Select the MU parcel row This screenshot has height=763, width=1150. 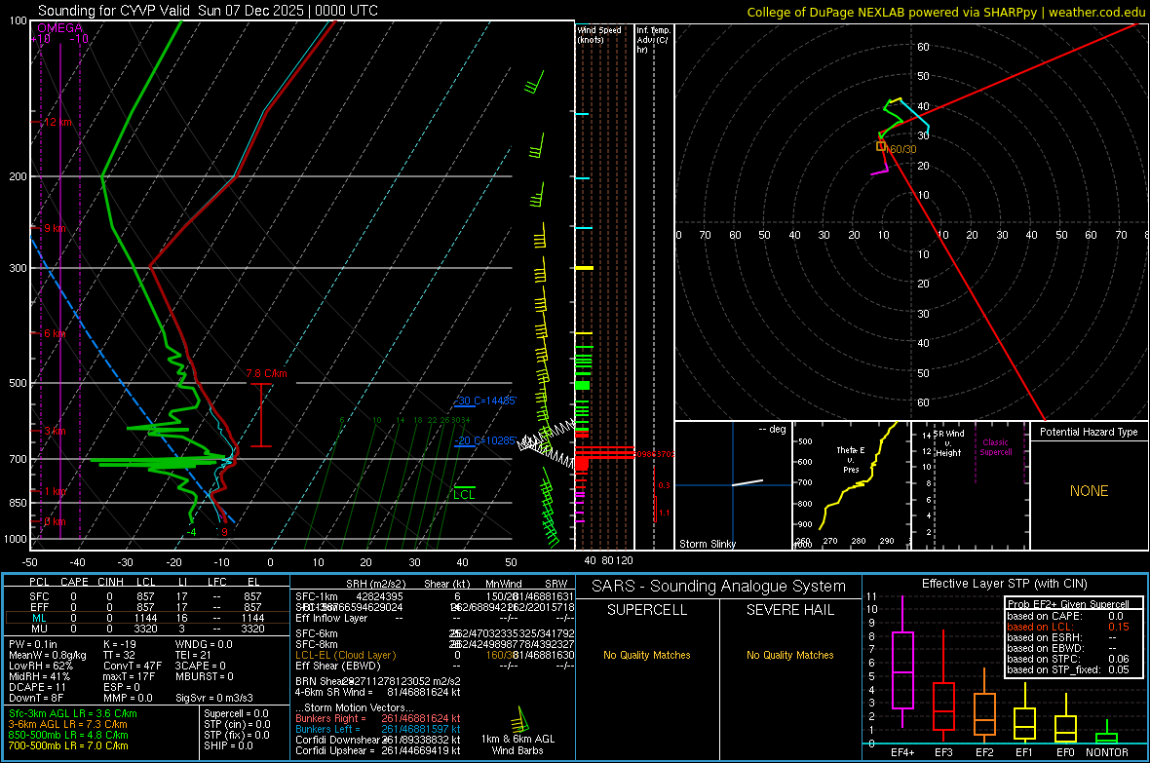(145, 629)
